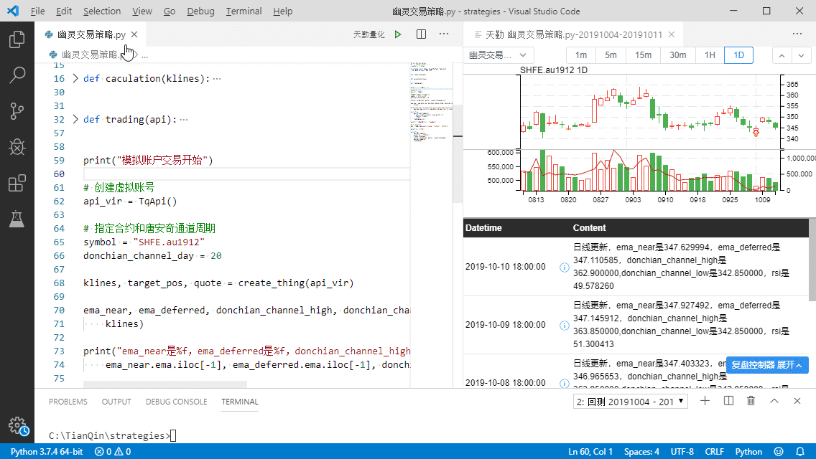Image resolution: width=816 pixels, height=459 pixels.
Task: Open the terminal selector dropdown
Action: 630,402
